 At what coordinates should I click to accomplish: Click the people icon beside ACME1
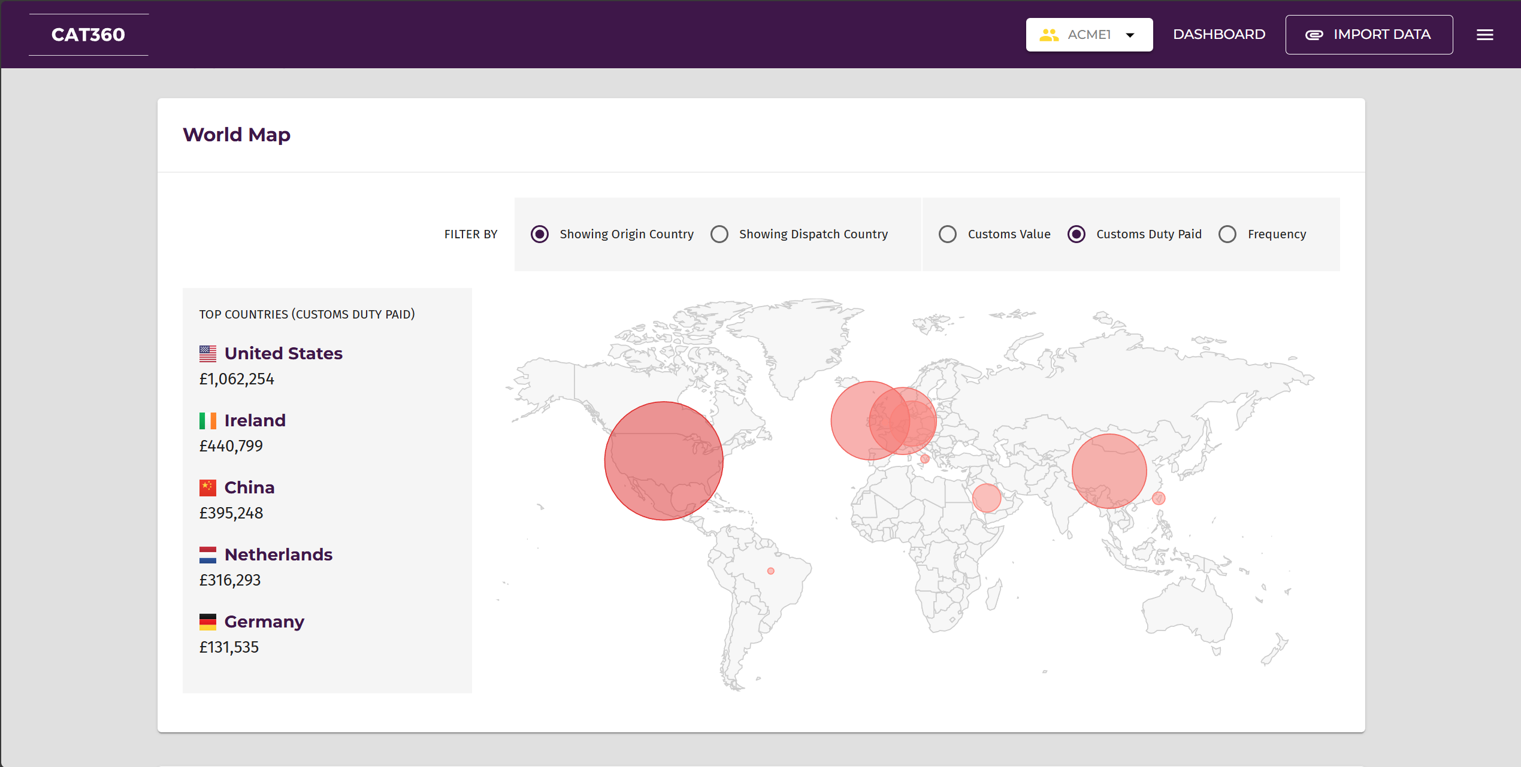pos(1048,34)
